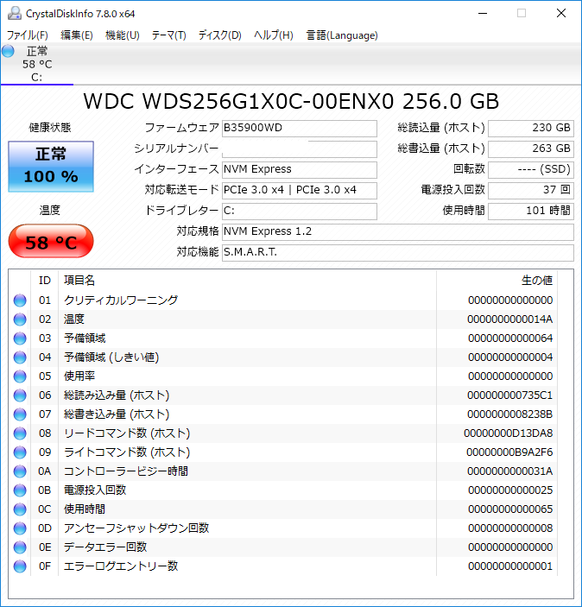Image resolution: width=582 pixels, height=607 pixels.
Task: Select raw value 0000000000064
Action: [x=510, y=338]
